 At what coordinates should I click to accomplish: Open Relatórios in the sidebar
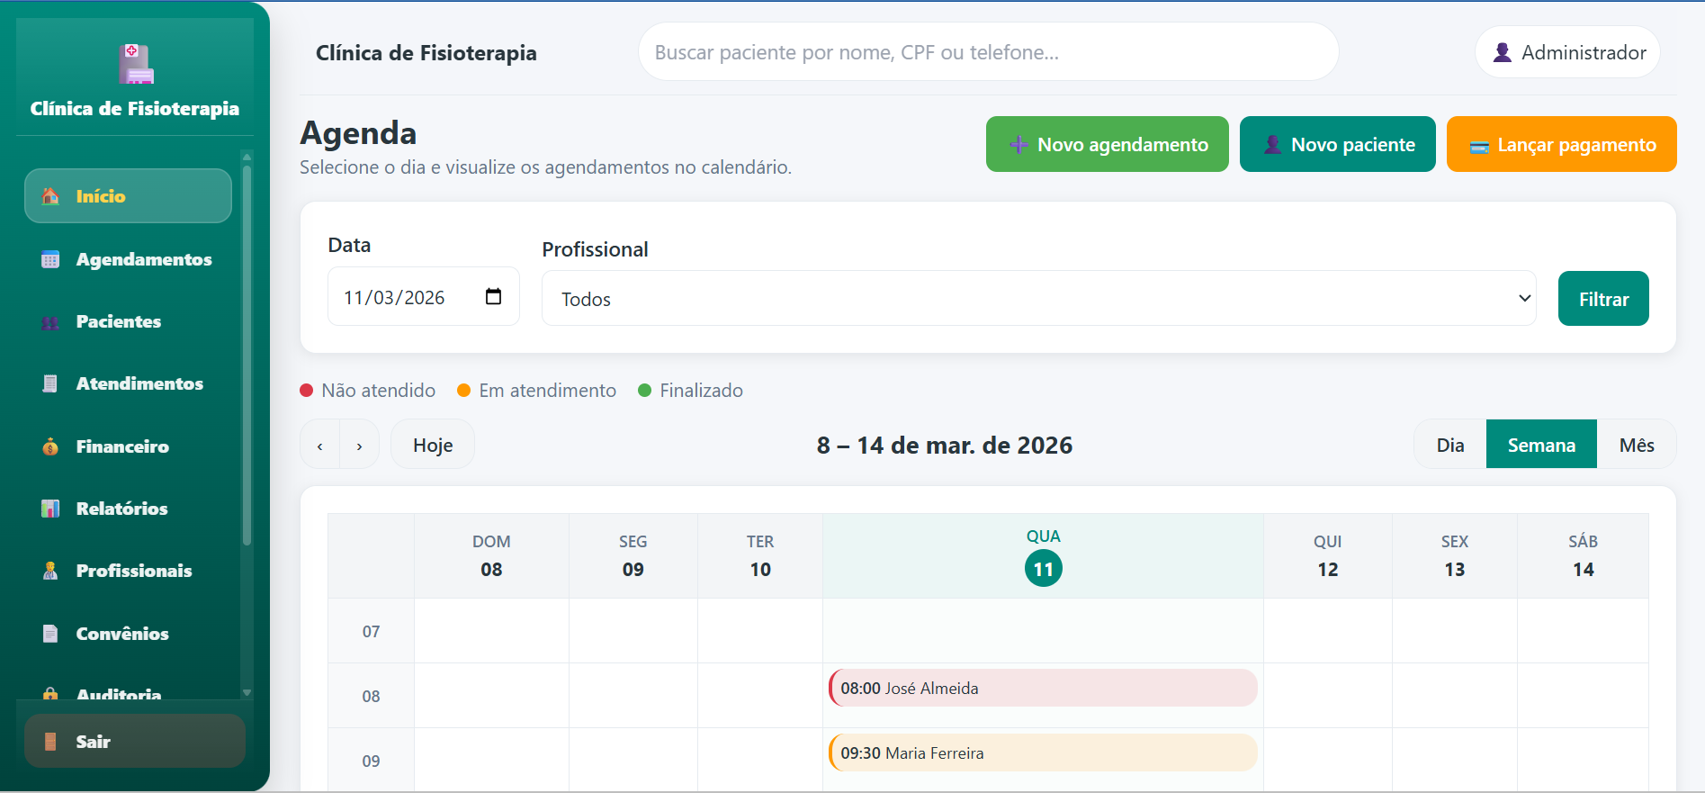click(128, 509)
